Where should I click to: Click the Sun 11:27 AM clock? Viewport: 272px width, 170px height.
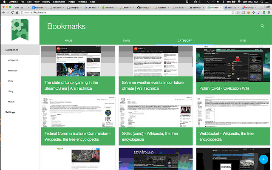point(250,2)
